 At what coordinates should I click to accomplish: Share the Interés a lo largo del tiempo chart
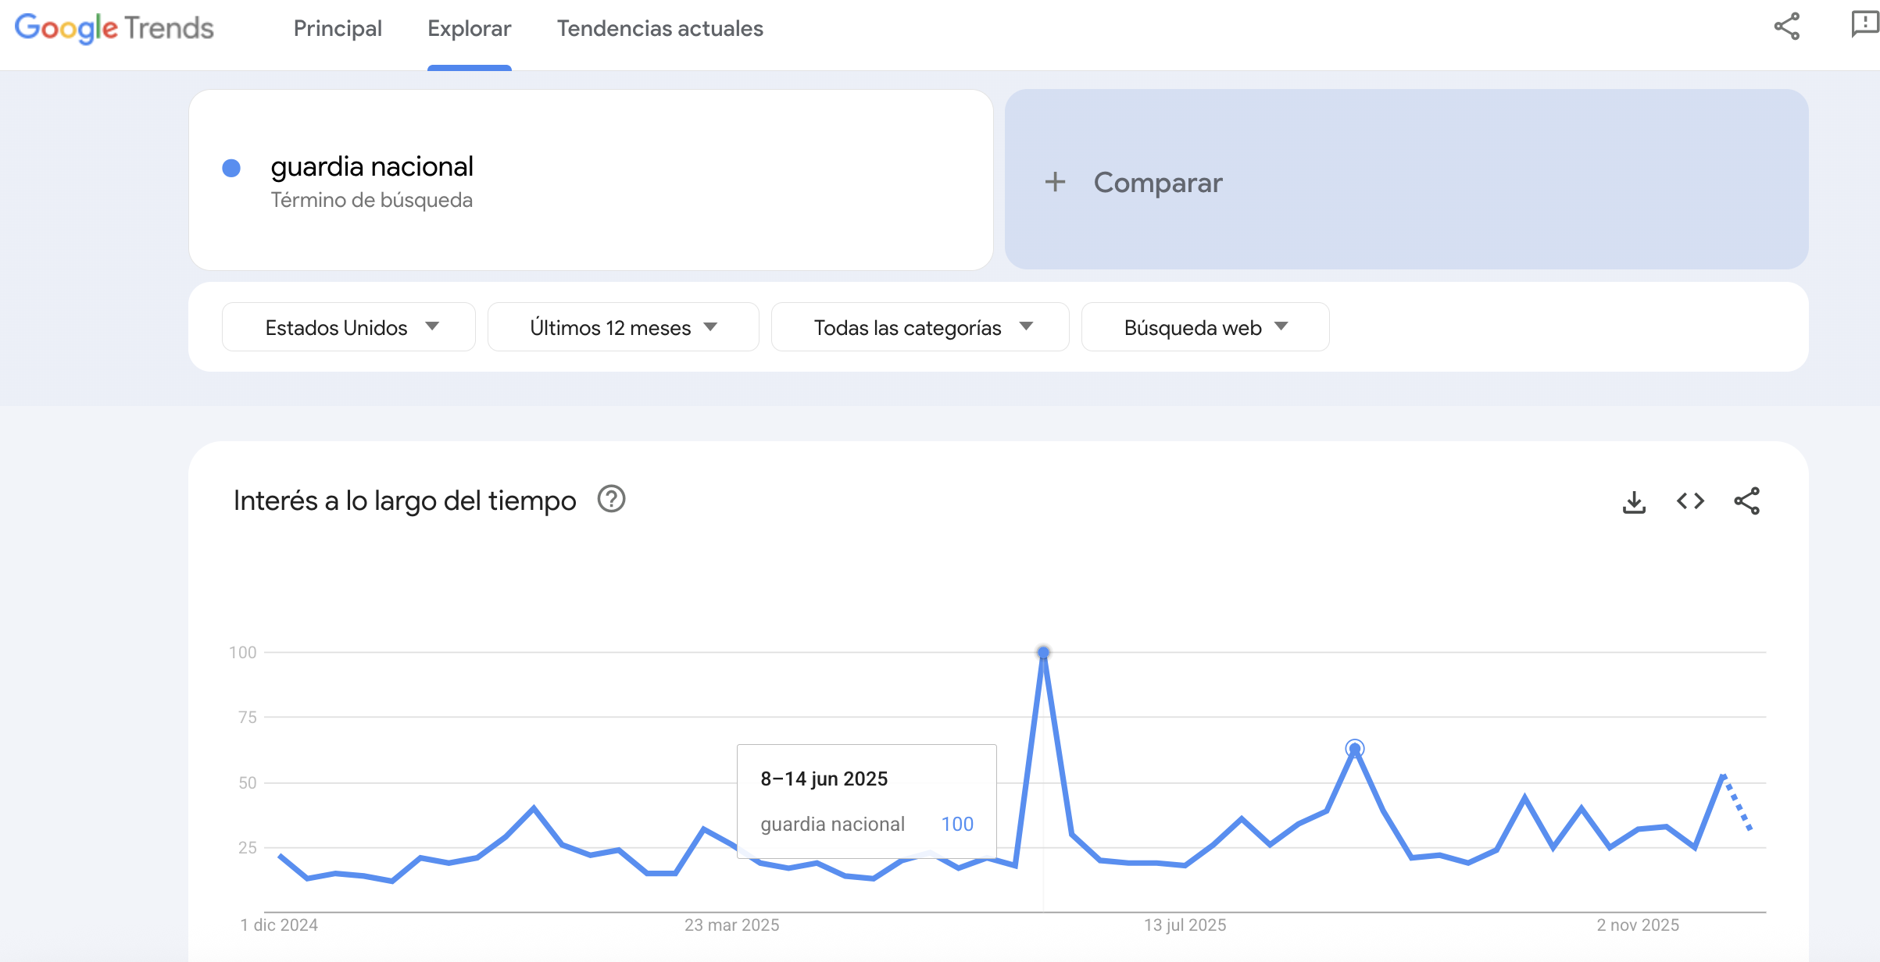tap(1747, 501)
